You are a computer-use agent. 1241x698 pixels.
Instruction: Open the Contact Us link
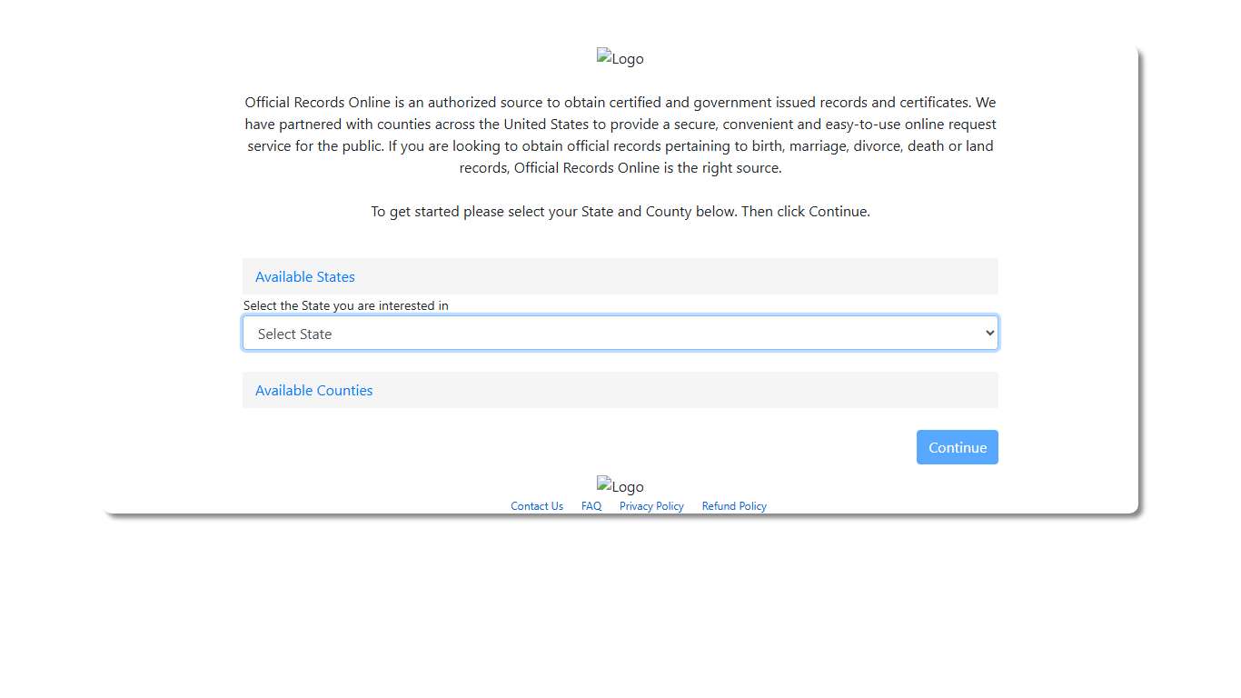[x=536, y=506]
